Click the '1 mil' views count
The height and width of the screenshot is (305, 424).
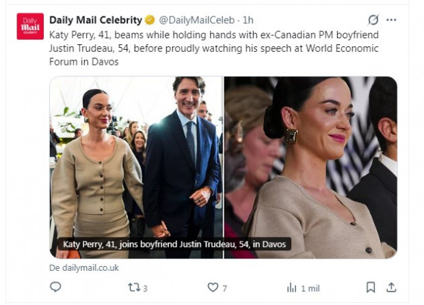point(310,288)
